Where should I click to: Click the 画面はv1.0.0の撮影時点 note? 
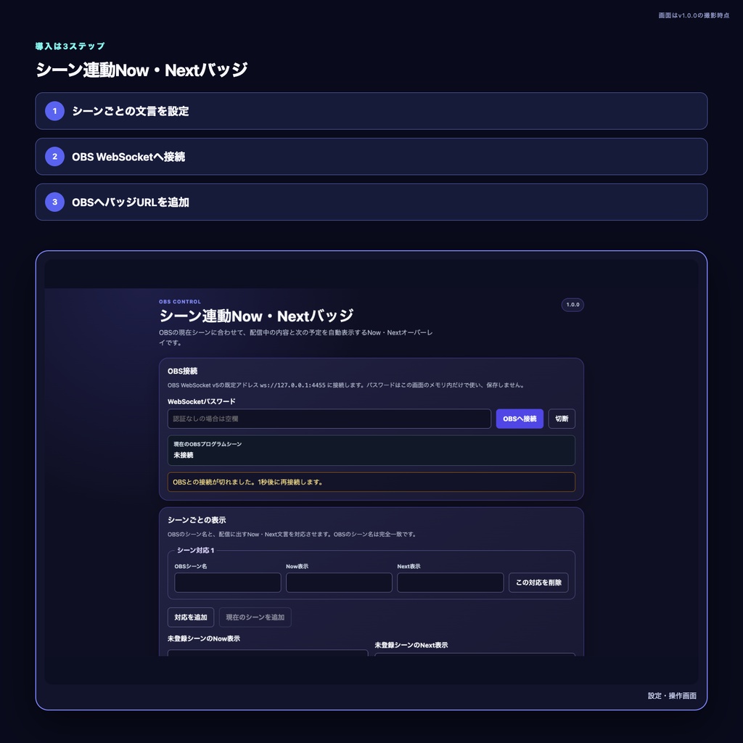(x=694, y=16)
